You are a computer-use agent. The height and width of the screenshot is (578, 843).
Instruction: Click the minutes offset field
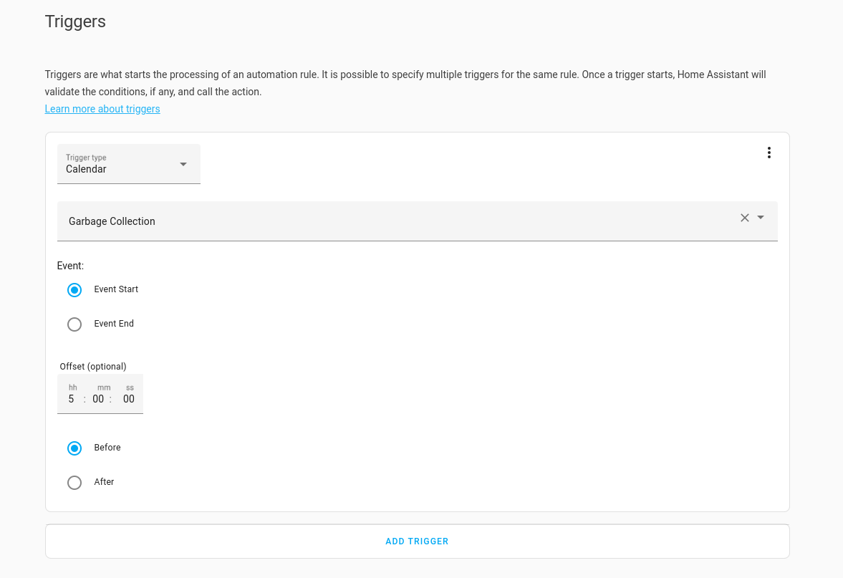(x=98, y=399)
